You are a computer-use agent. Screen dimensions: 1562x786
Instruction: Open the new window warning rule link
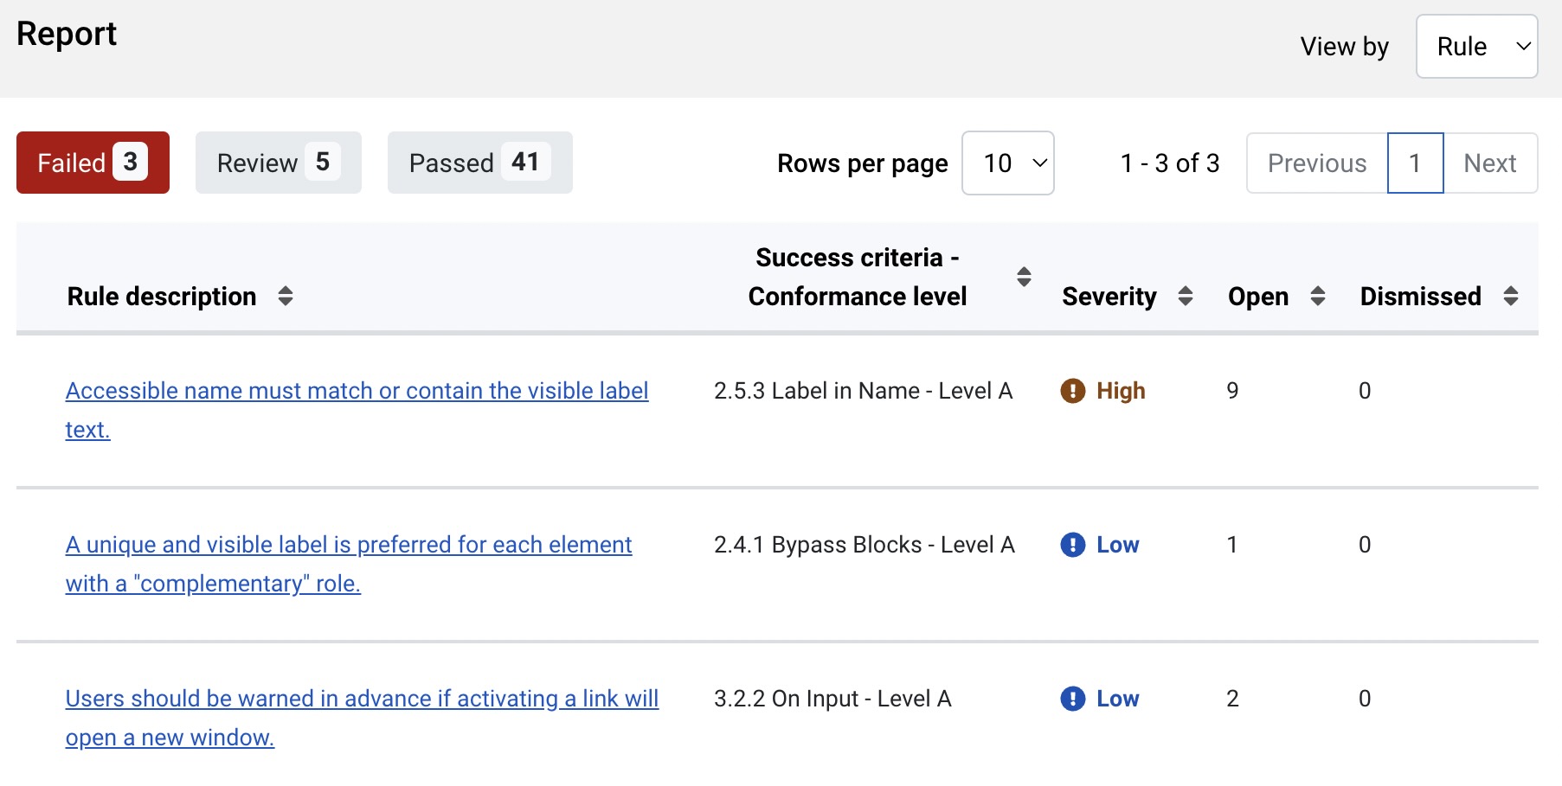(x=362, y=700)
